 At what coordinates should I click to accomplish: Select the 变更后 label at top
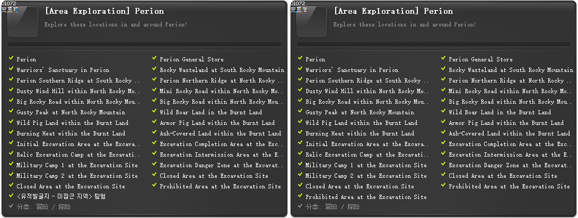pyautogui.click(x=298, y=8)
